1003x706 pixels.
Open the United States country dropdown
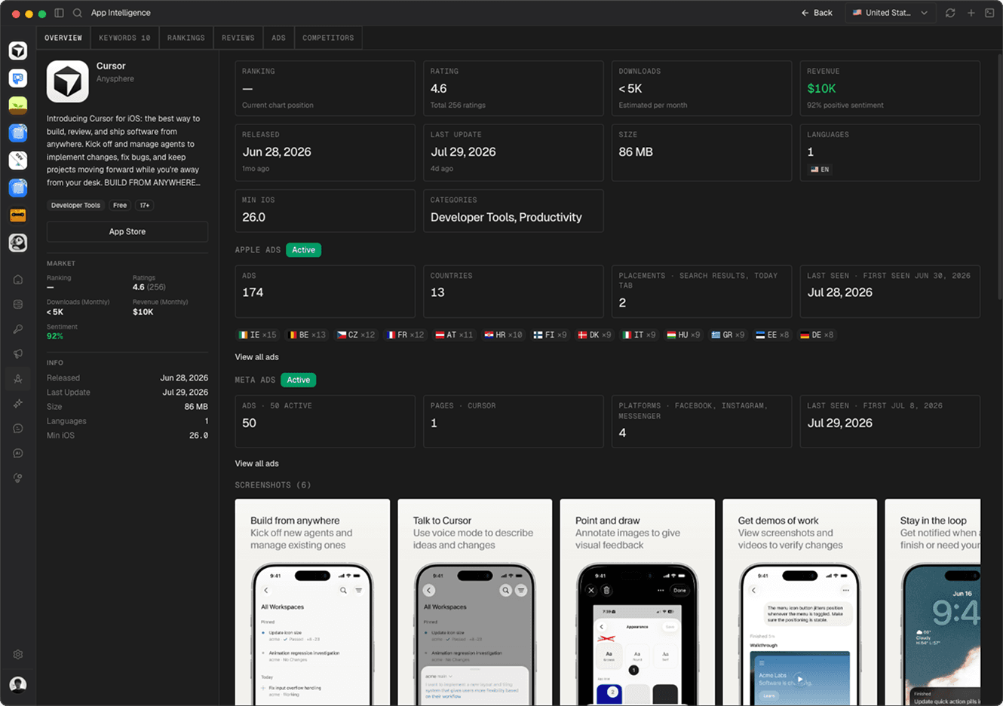point(891,13)
